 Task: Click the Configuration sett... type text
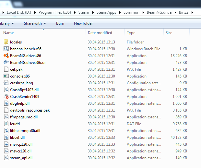click(x=144, y=83)
